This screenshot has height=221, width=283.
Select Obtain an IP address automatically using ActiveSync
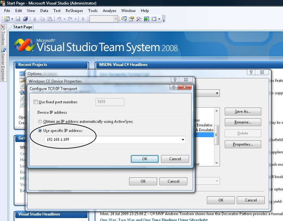40,122
